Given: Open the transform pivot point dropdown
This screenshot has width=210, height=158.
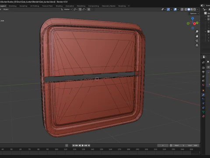Looking at the screenshot, I should (75, 9).
